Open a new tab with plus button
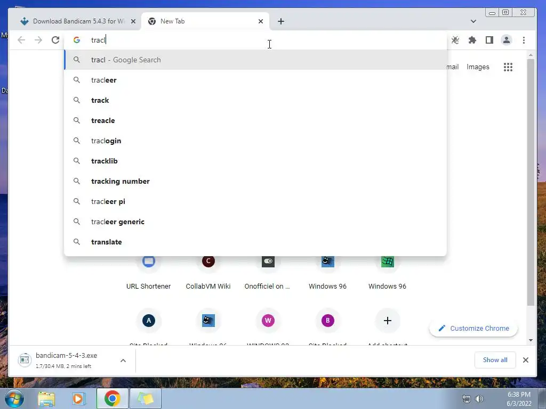The width and height of the screenshot is (546, 409). coord(281,21)
